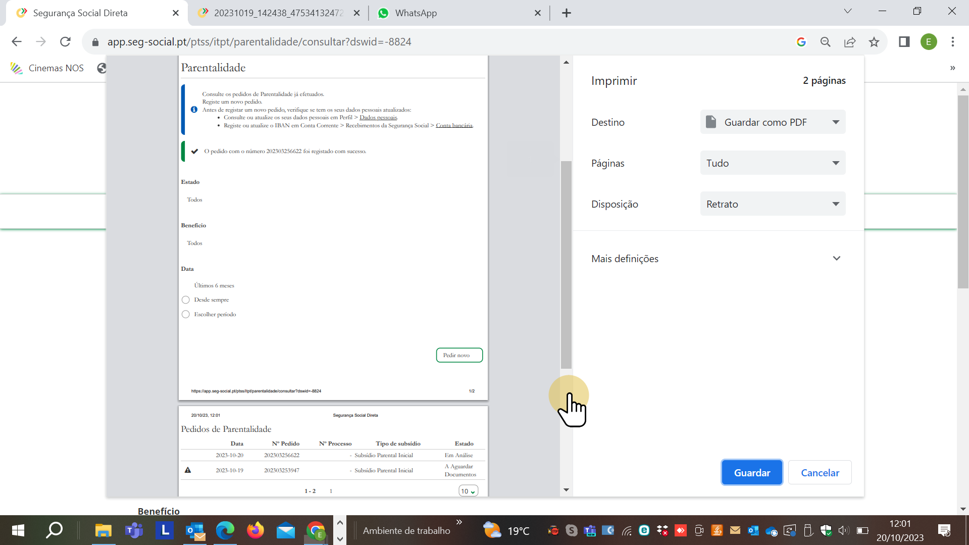Switch to the 20231019_142438 tab
The image size is (969, 545).
pos(278,13)
